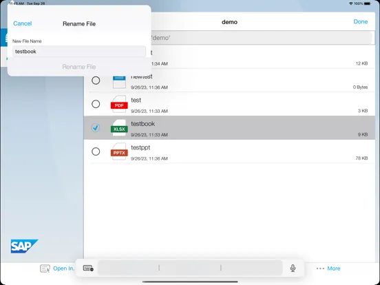
Task: Tap the More label
Action: 334,268
